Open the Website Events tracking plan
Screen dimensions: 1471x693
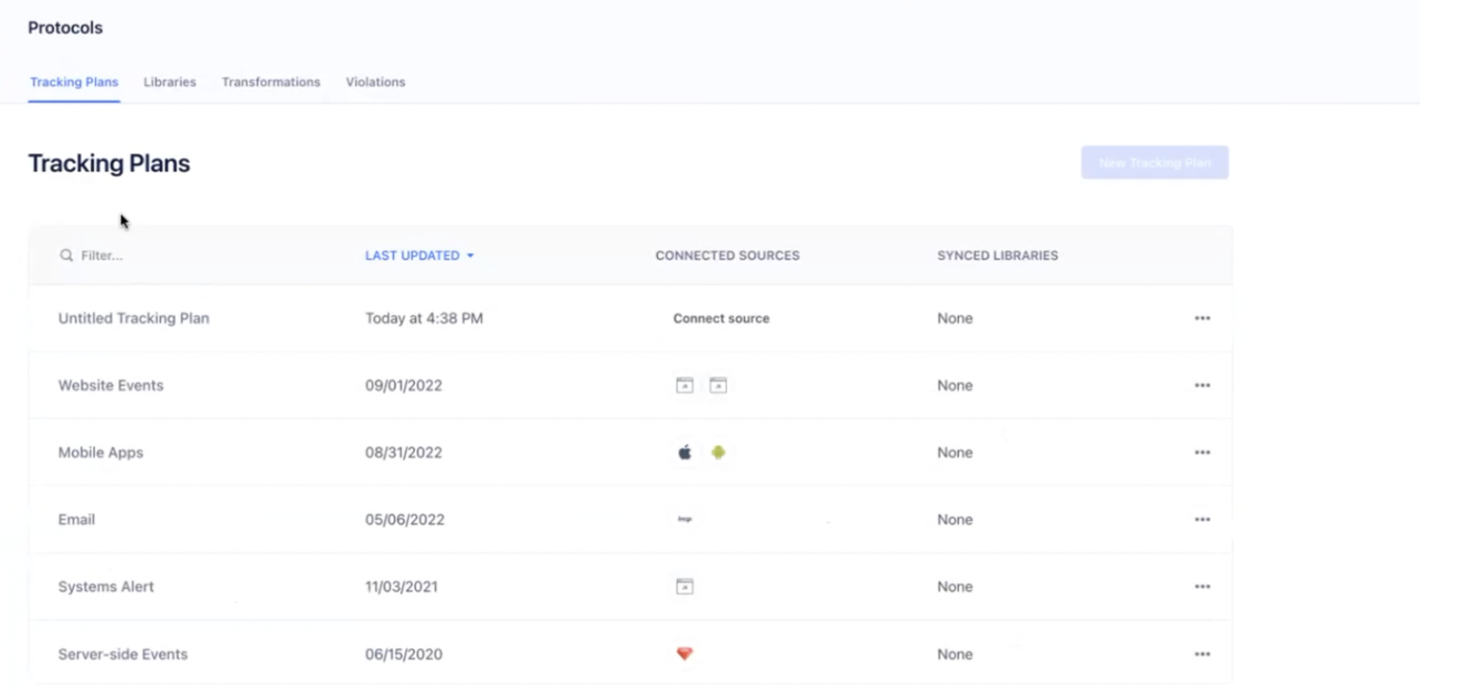click(110, 385)
